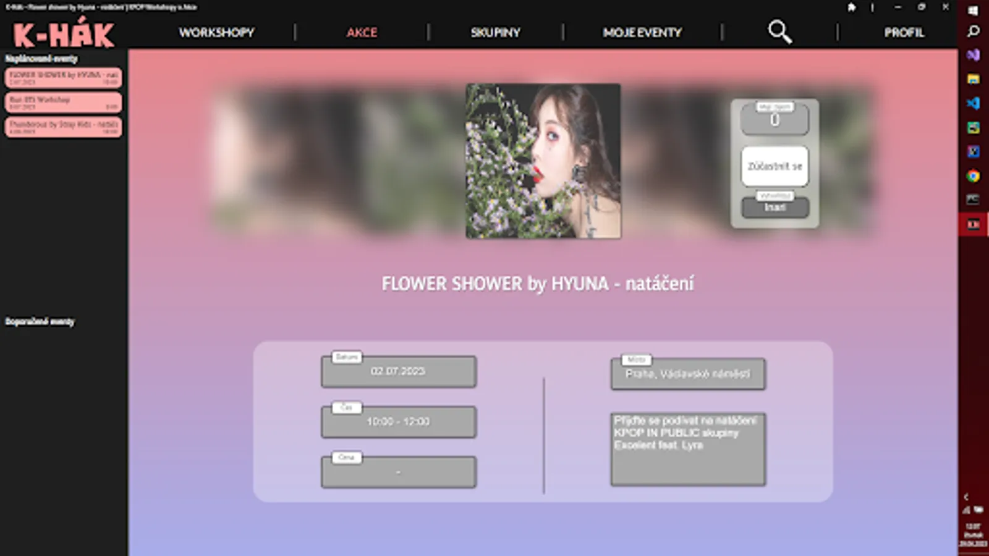Open blue Visual Studio Code taskbar icon
Image resolution: width=989 pixels, height=556 pixels.
[x=974, y=103]
